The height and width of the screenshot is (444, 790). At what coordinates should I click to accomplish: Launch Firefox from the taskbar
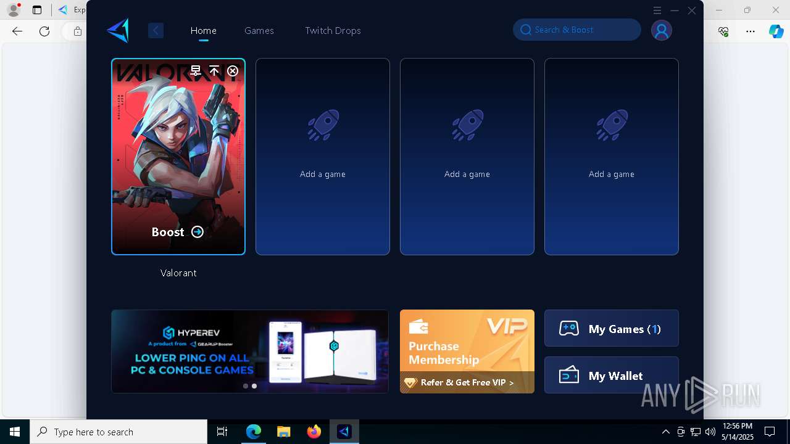tap(314, 432)
